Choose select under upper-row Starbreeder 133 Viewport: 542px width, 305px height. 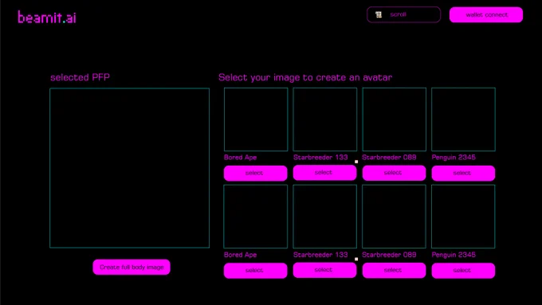(324, 172)
